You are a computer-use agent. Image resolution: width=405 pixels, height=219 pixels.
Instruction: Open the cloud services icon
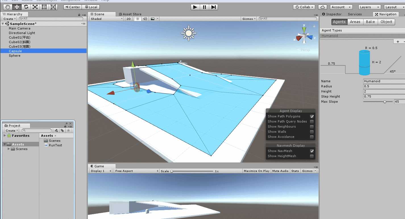click(x=322, y=7)
